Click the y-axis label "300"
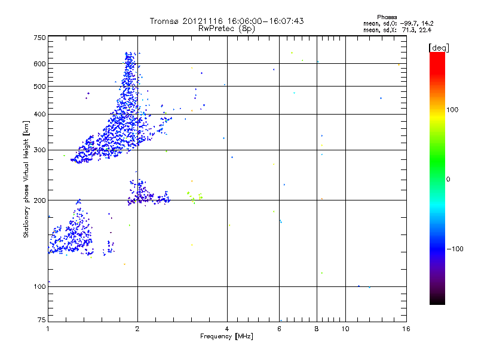This screenshot has width=478, height=358. tap(39, 150)
